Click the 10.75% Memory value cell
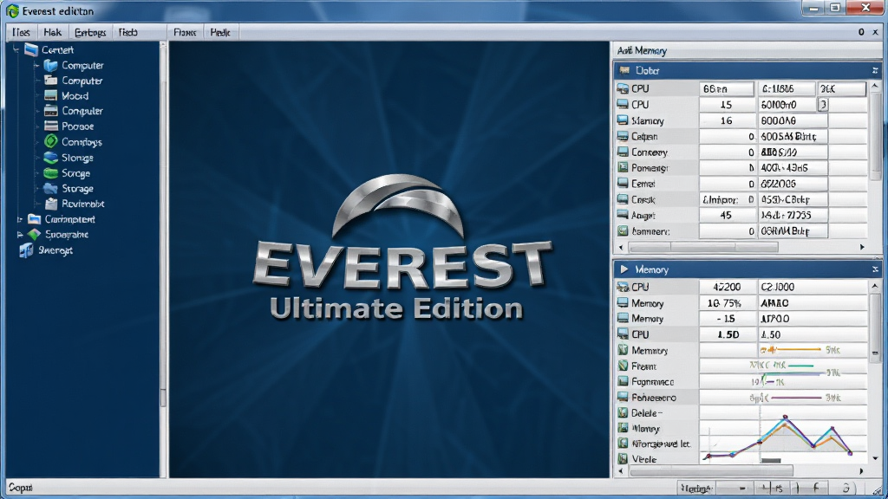 [x=728, y=303]
